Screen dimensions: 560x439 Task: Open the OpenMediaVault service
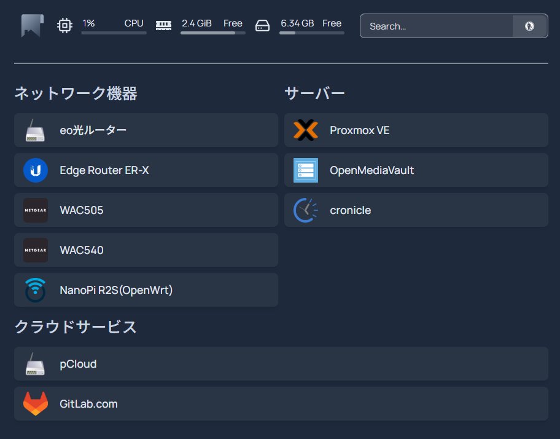tap(416, 170)
